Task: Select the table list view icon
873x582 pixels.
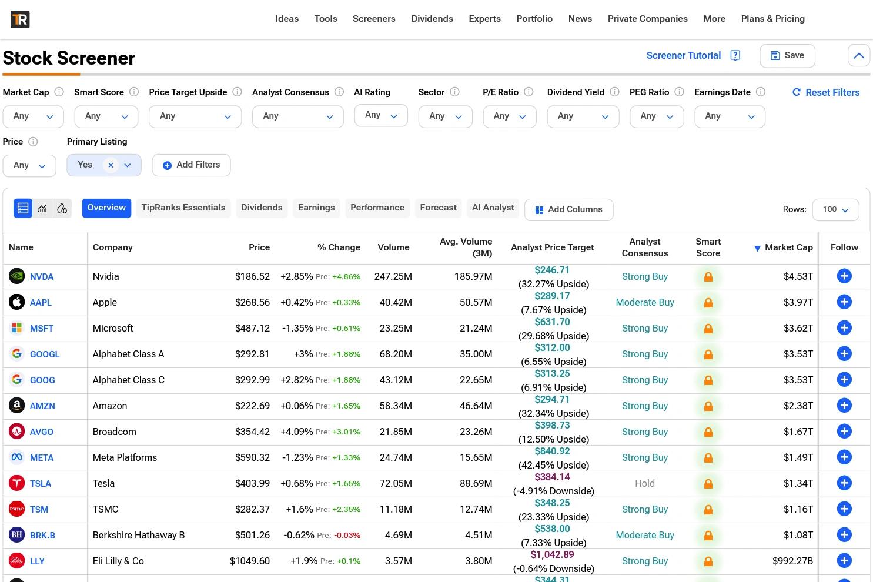Action: [x=23, y=208]
